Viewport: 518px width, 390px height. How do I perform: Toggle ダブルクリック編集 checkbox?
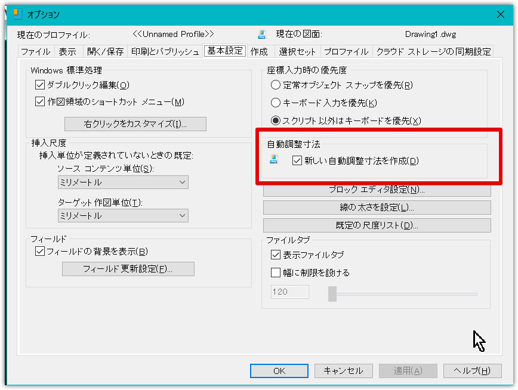coord(39,85)
